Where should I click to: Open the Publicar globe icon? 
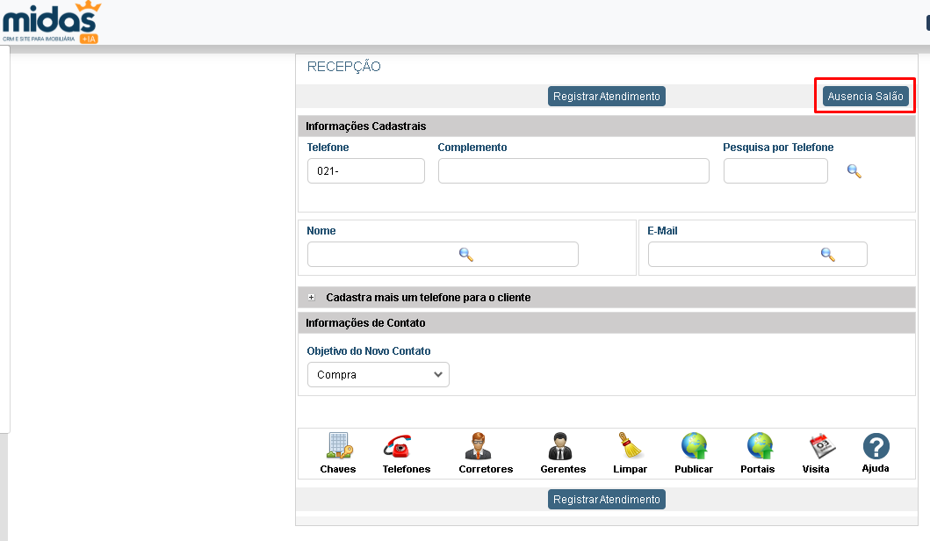(694, 447)
